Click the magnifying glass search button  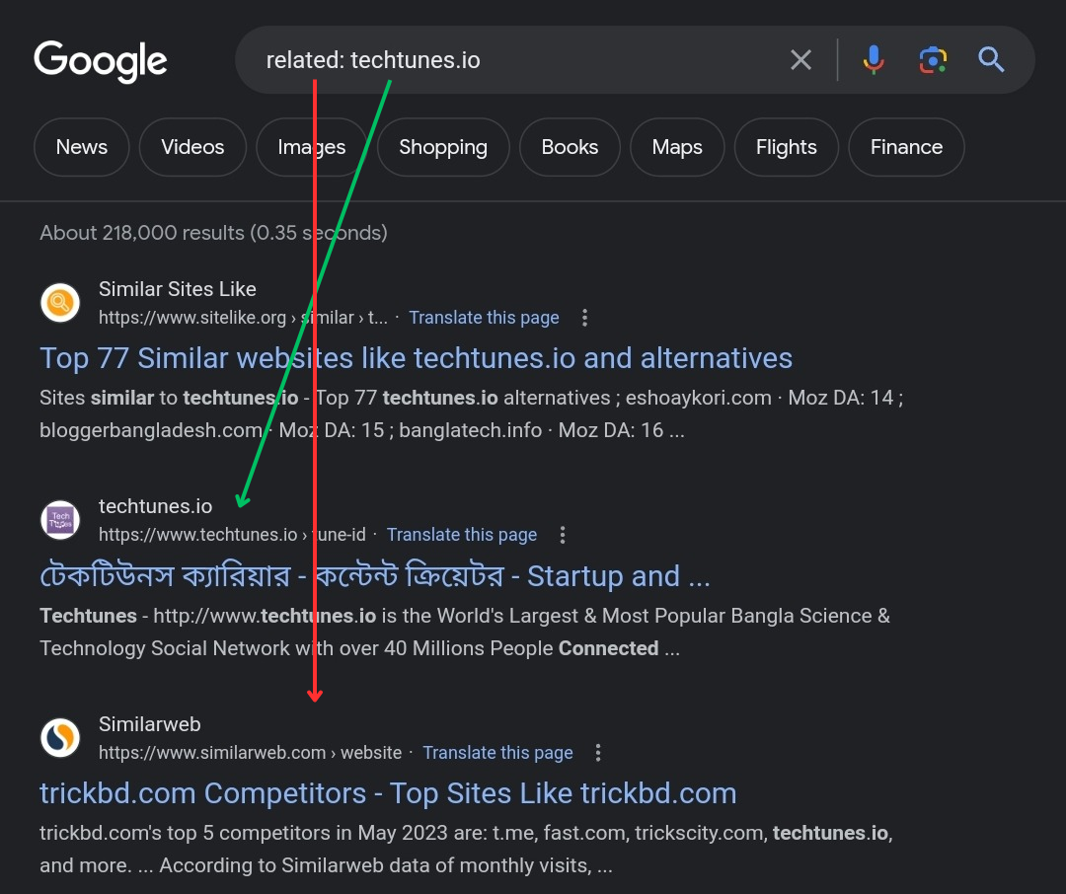991,60
